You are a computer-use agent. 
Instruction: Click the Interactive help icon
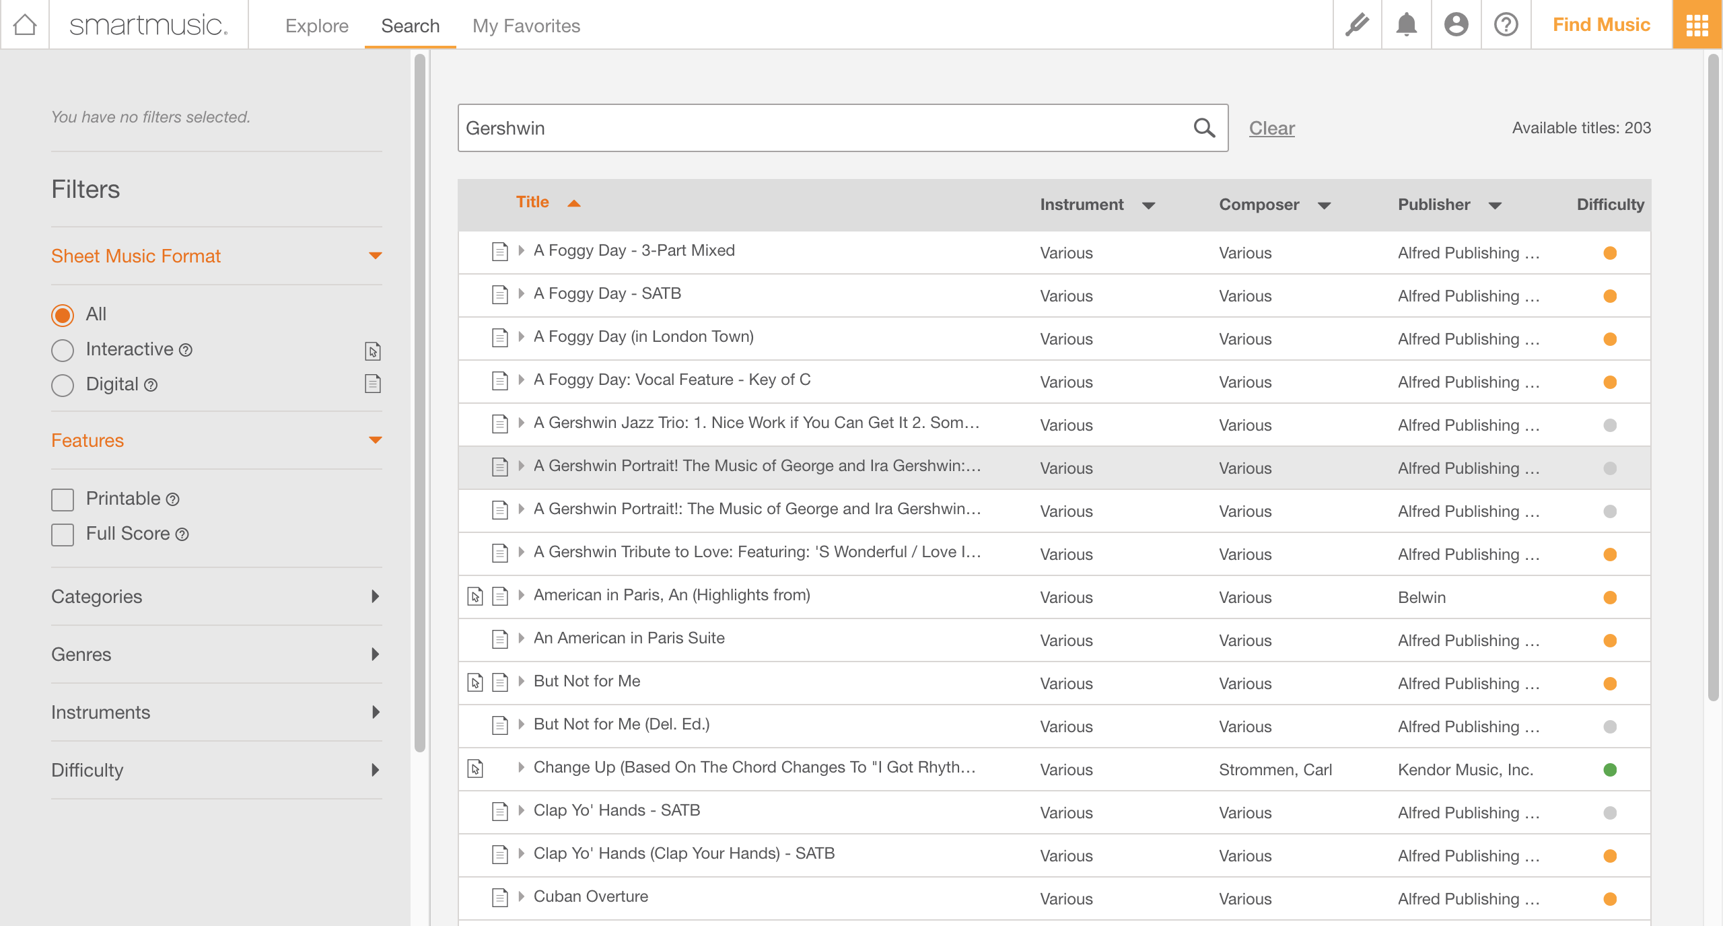click(x=186, y=350)
